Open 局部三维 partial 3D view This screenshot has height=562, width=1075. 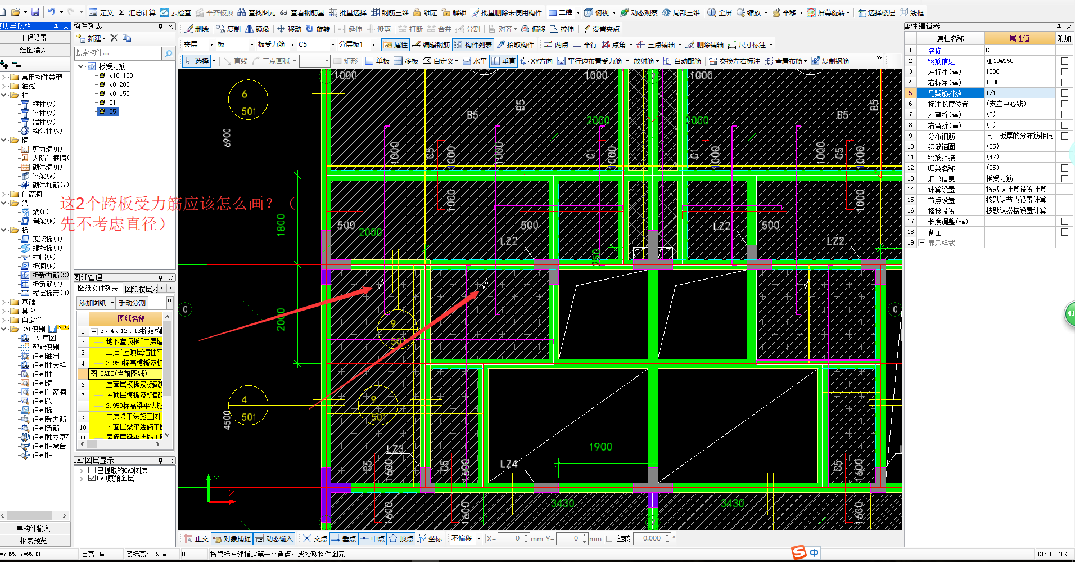[681, 12]
